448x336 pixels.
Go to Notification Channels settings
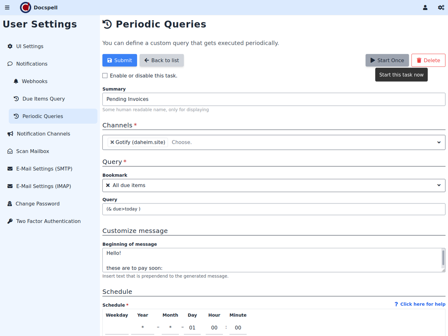point(43,134)
